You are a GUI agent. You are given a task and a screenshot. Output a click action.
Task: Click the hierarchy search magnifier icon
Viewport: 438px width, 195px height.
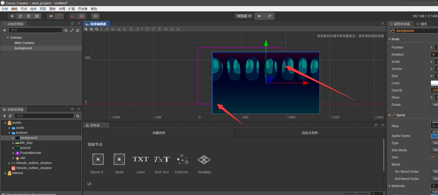[66, 30]
